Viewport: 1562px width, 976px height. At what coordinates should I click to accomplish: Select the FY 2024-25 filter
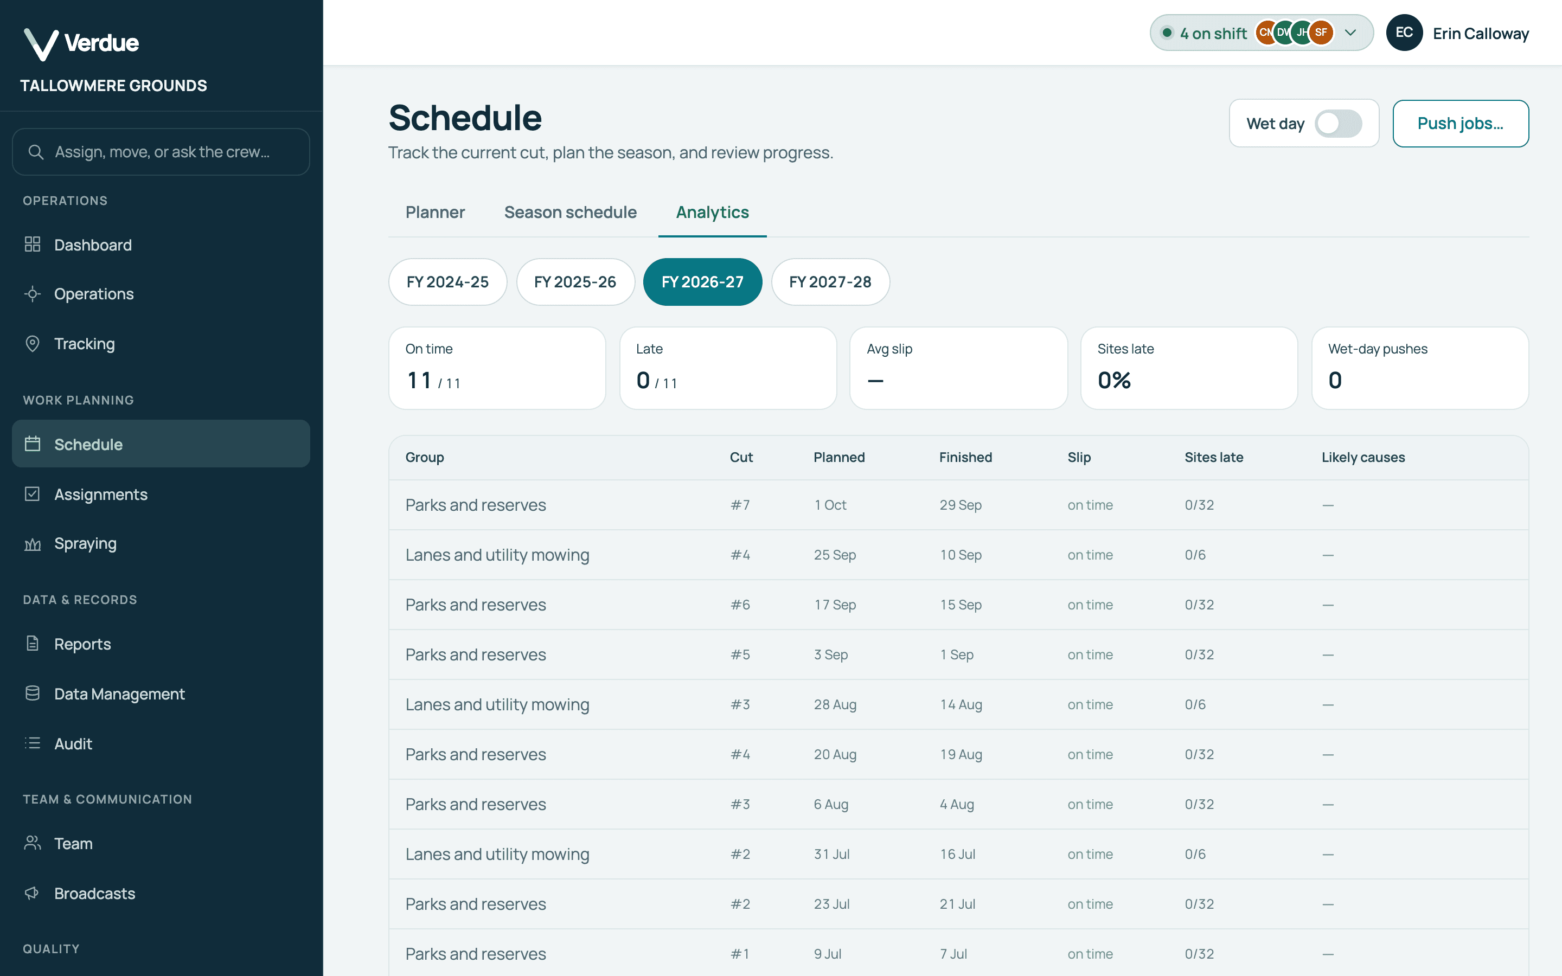447,282
